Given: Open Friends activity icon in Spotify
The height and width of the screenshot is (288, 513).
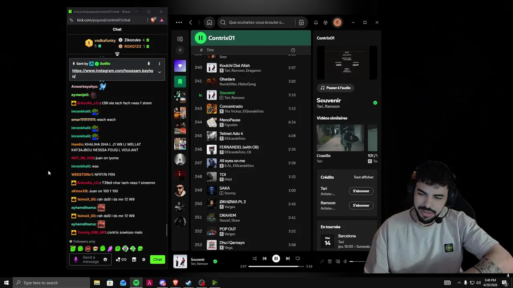Looking at the screenshot, I should [325, 22].
